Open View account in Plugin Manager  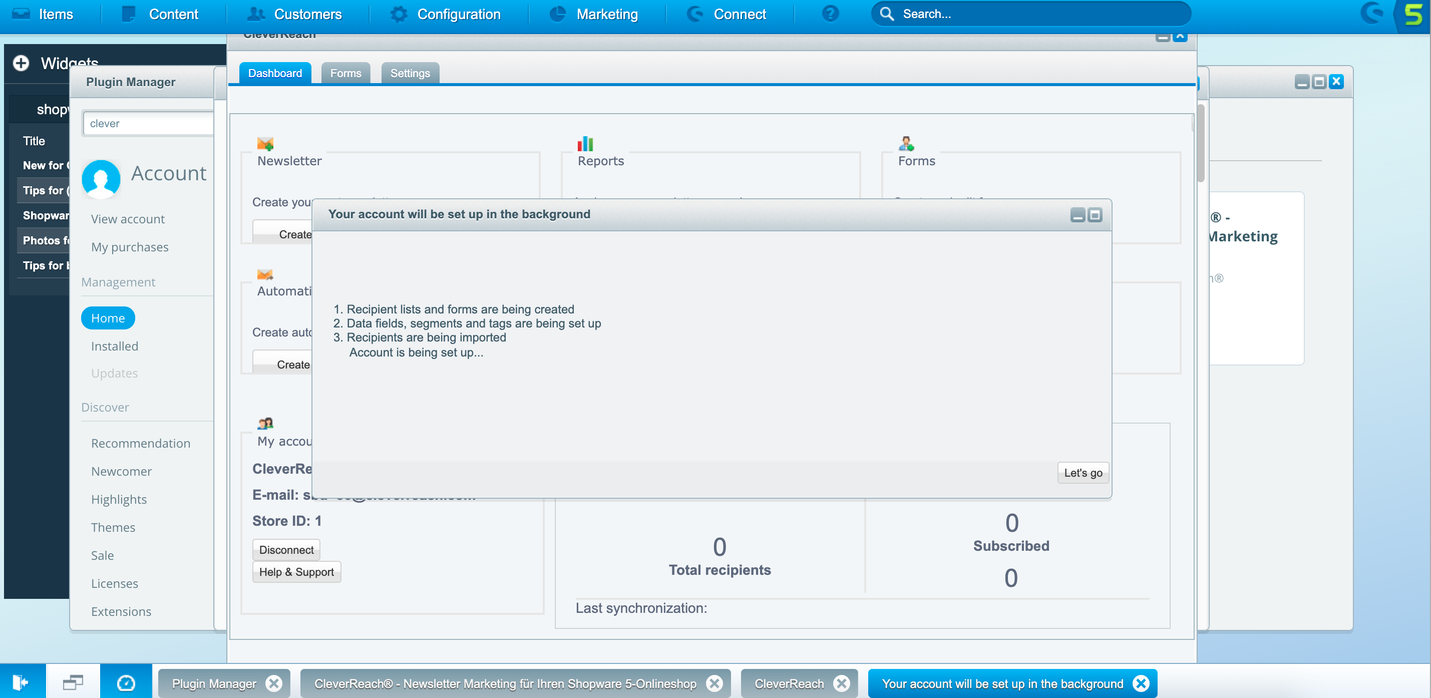tap(128, 219)
